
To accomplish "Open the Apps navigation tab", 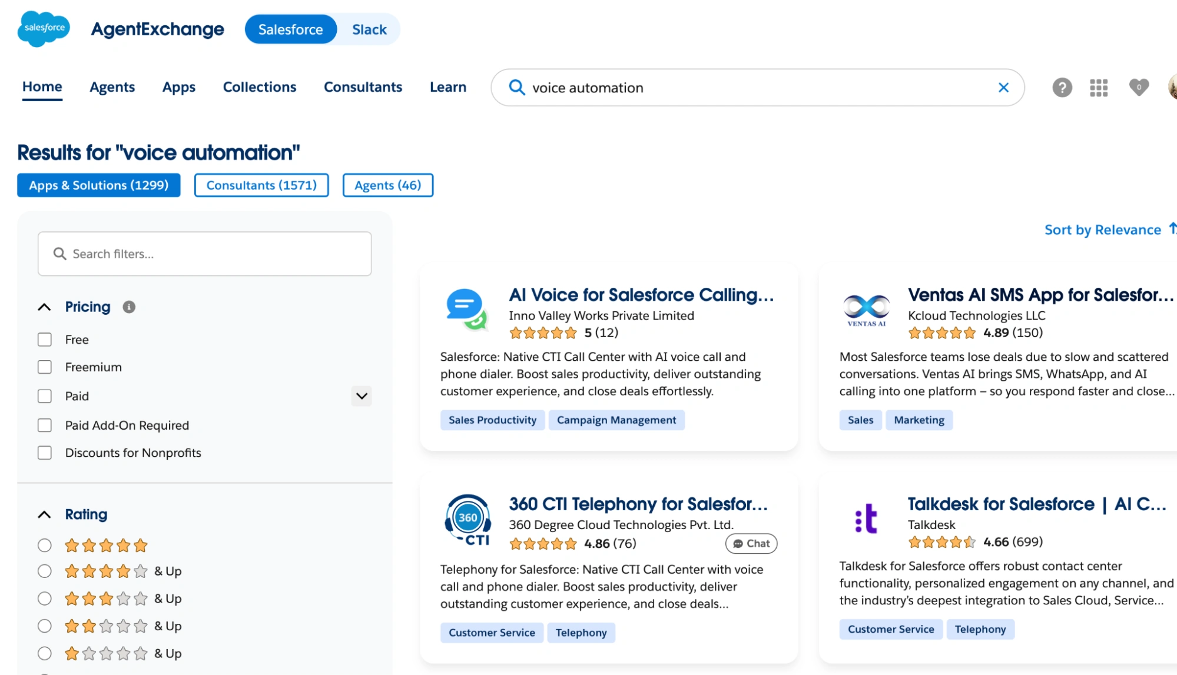I will [x=179, y=87].
